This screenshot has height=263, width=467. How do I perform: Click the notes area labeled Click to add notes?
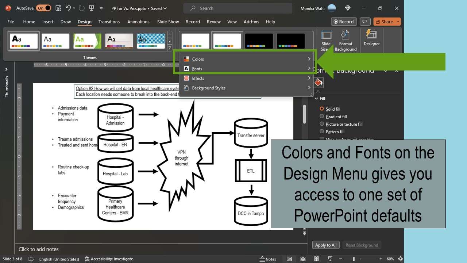coord(109,249)
